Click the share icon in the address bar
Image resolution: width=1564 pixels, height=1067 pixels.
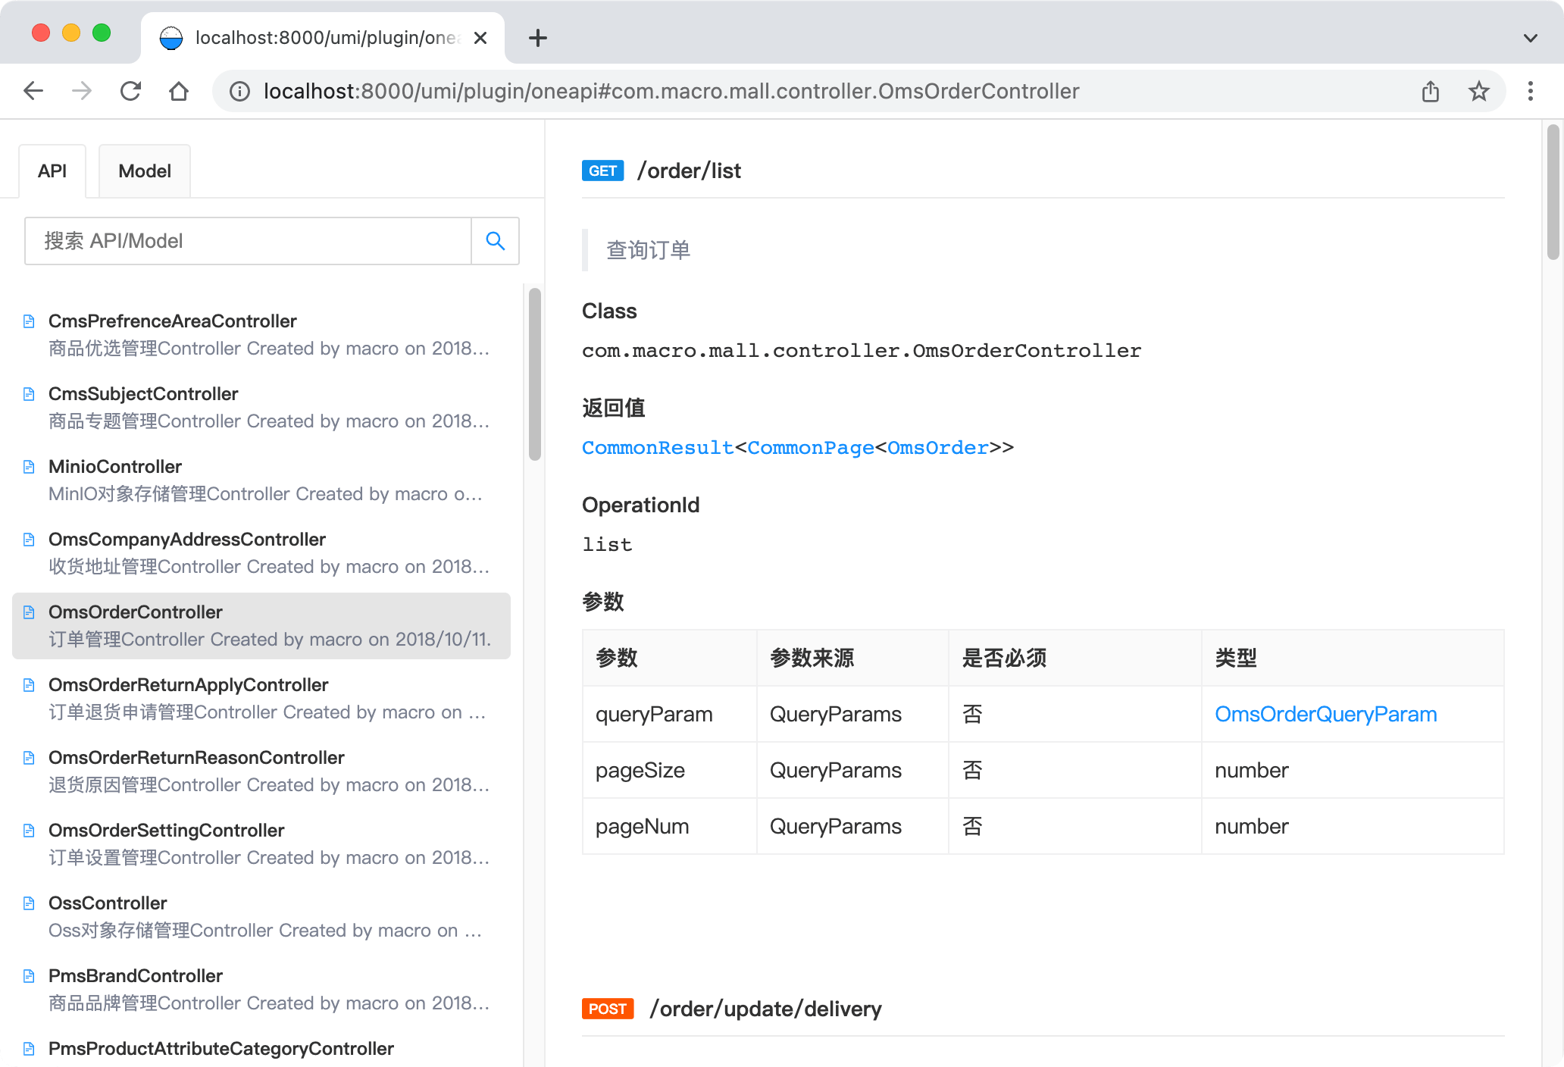pos(1430,91)
